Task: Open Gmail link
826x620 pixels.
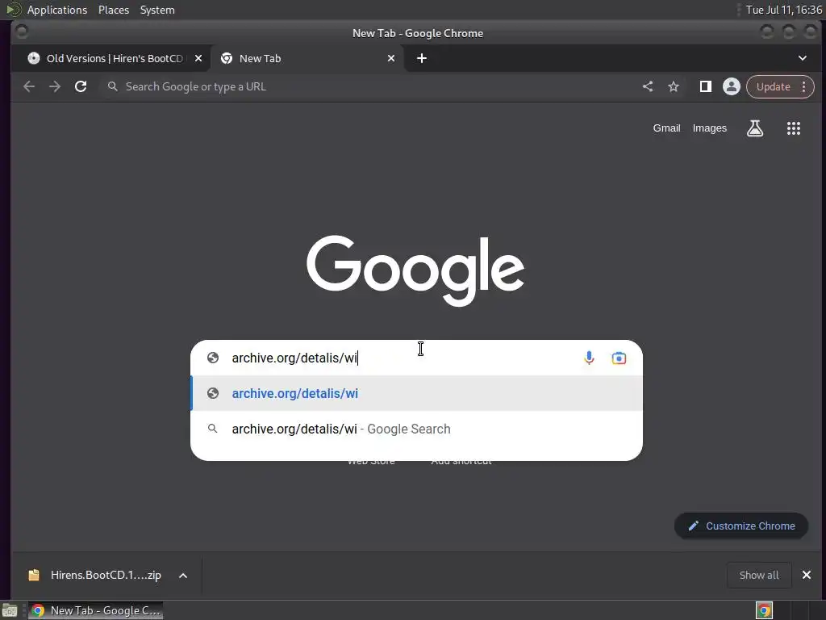Action: [666, 128]
